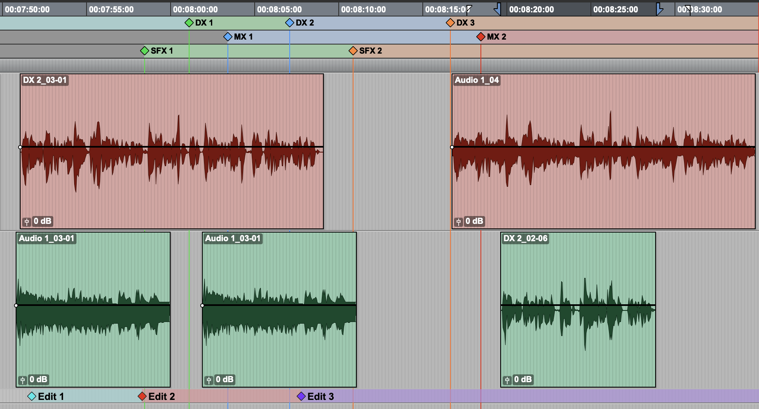Click the MX 2 marker label

click(497, 37)
